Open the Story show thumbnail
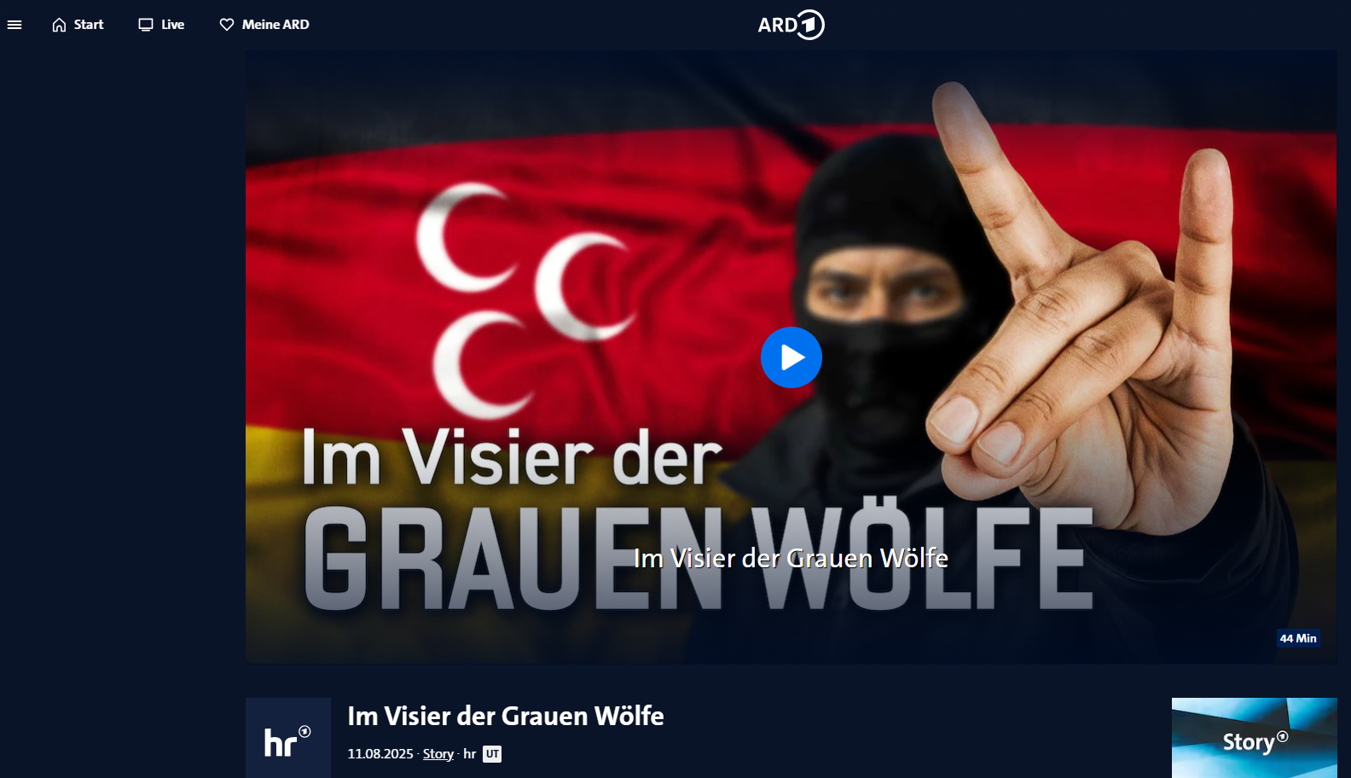Viewport: 1351px width, 778px height. [x=1255, y=738]
